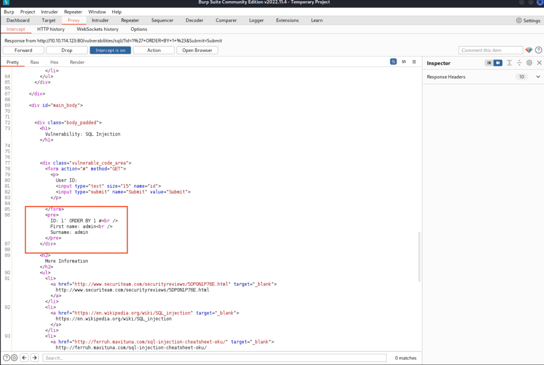The height and width of the screenshot is (365, 544).
Task: Click the Comment this item field
Action: point(490,50)
